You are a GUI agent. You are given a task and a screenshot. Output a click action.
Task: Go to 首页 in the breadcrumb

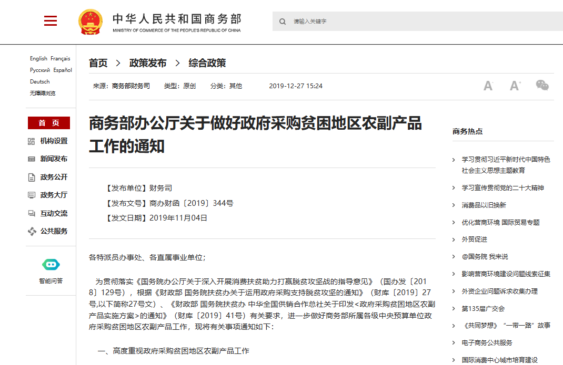(97, 62)
